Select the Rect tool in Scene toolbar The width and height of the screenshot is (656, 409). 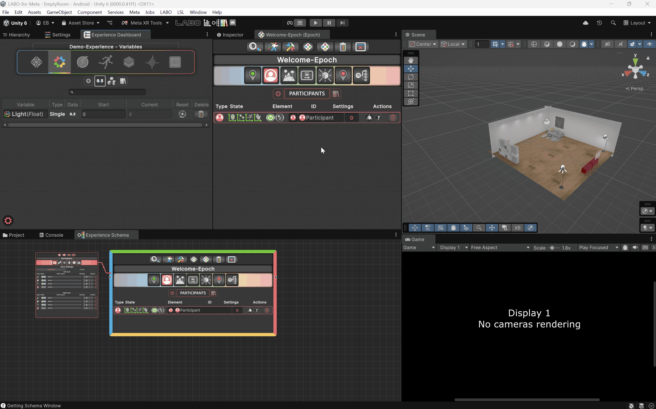coord(411,93)
